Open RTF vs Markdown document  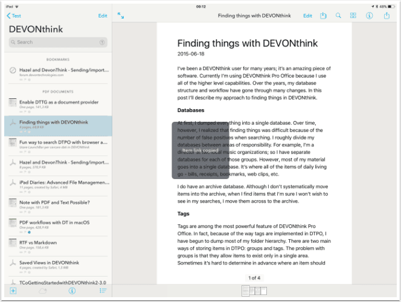pos(59,247)
